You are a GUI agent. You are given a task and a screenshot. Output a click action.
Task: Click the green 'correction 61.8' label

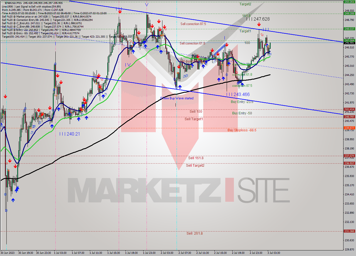coord(242,75)
